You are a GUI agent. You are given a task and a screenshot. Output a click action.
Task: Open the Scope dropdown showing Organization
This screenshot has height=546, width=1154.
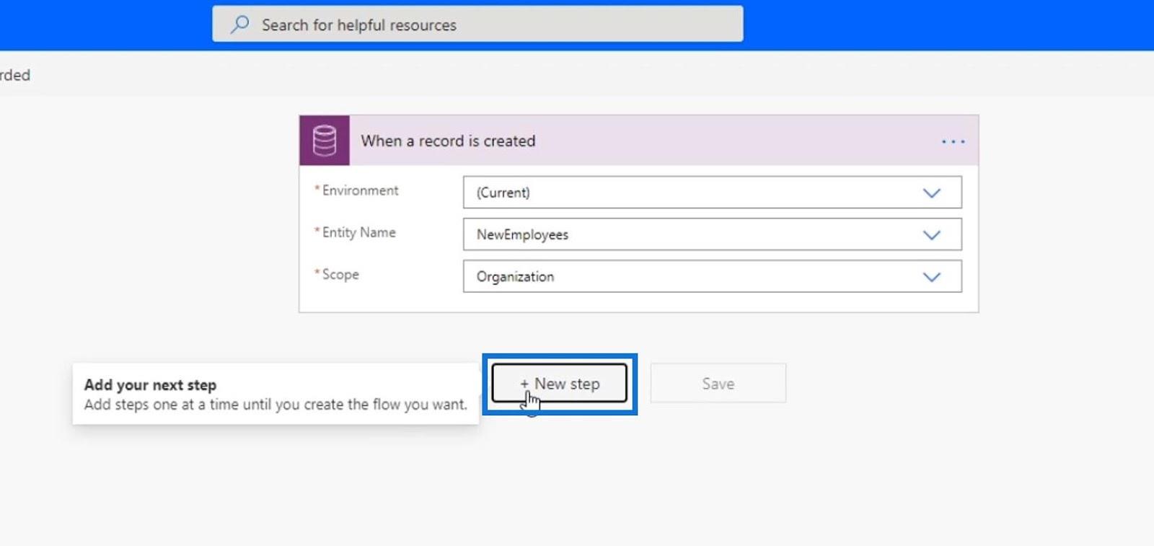tap(712, 276)
